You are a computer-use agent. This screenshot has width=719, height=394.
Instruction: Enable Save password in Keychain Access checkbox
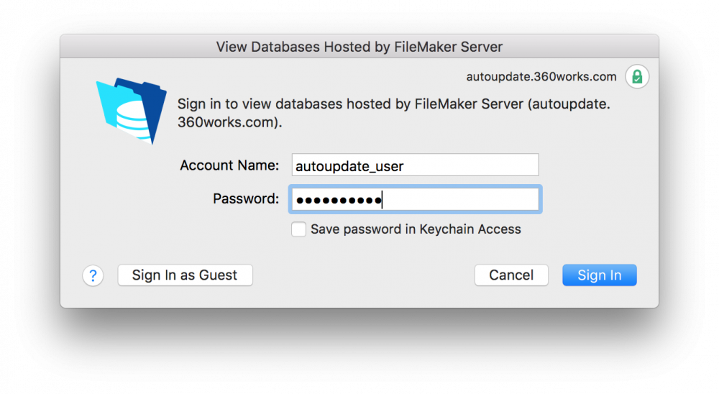click(298, 229)
